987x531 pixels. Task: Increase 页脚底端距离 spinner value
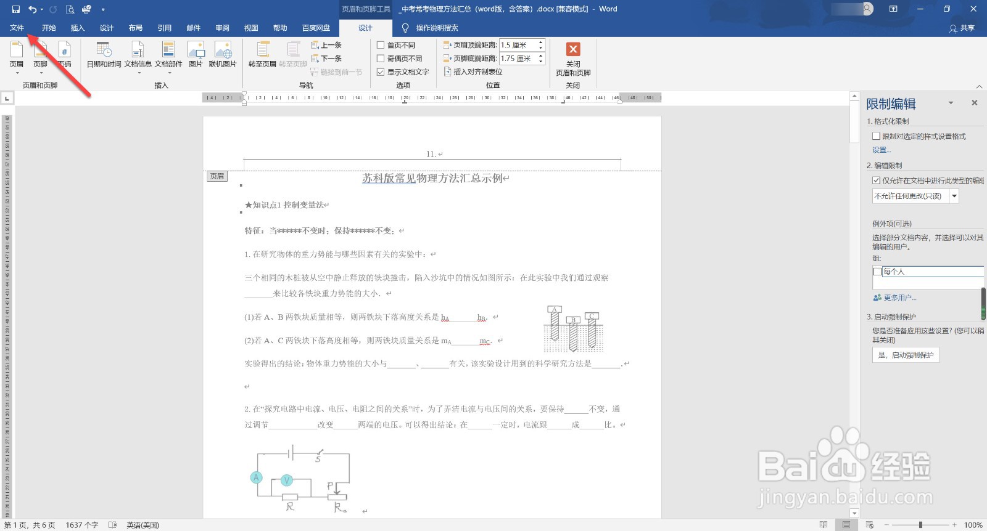541,56
